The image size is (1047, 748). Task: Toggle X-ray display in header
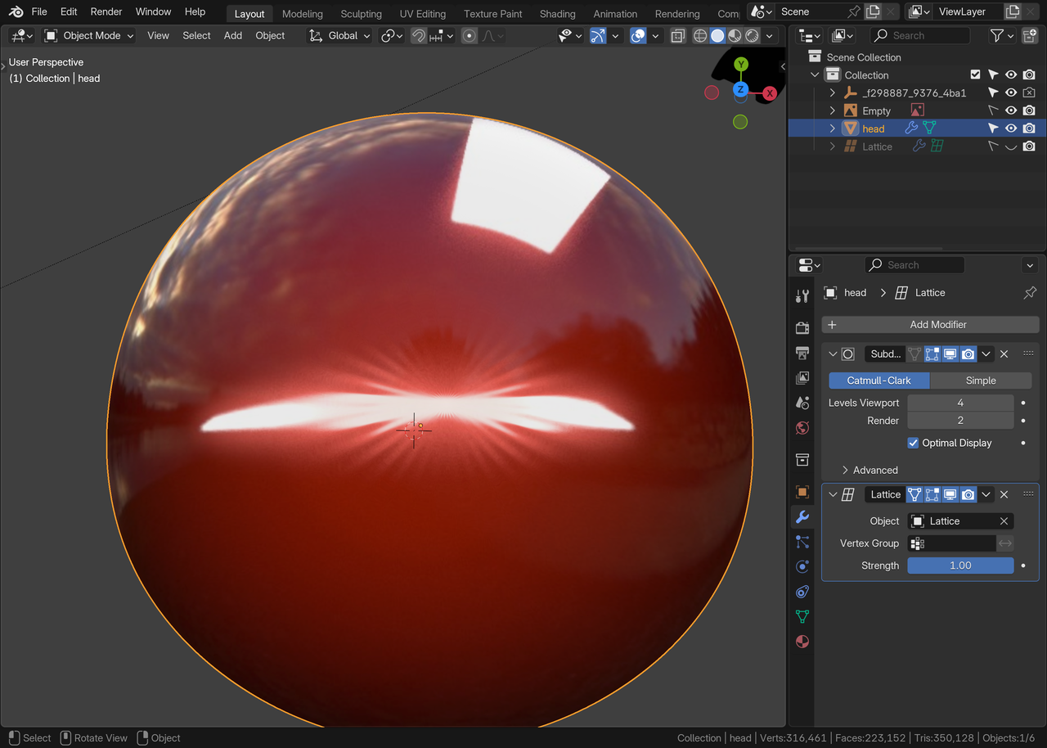677,36
